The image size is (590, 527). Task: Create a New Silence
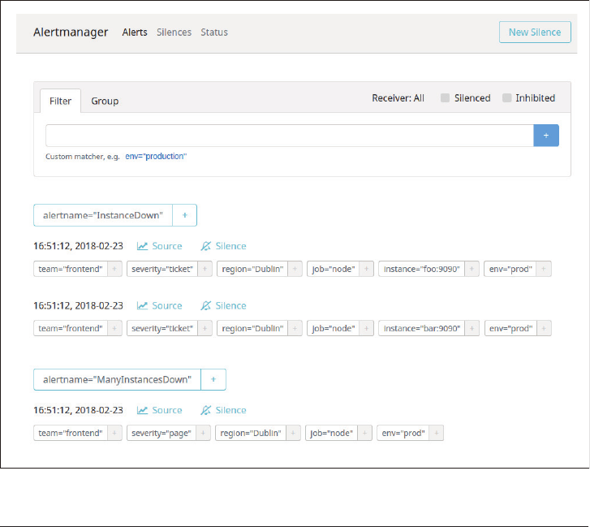click(x=535, y=32)
